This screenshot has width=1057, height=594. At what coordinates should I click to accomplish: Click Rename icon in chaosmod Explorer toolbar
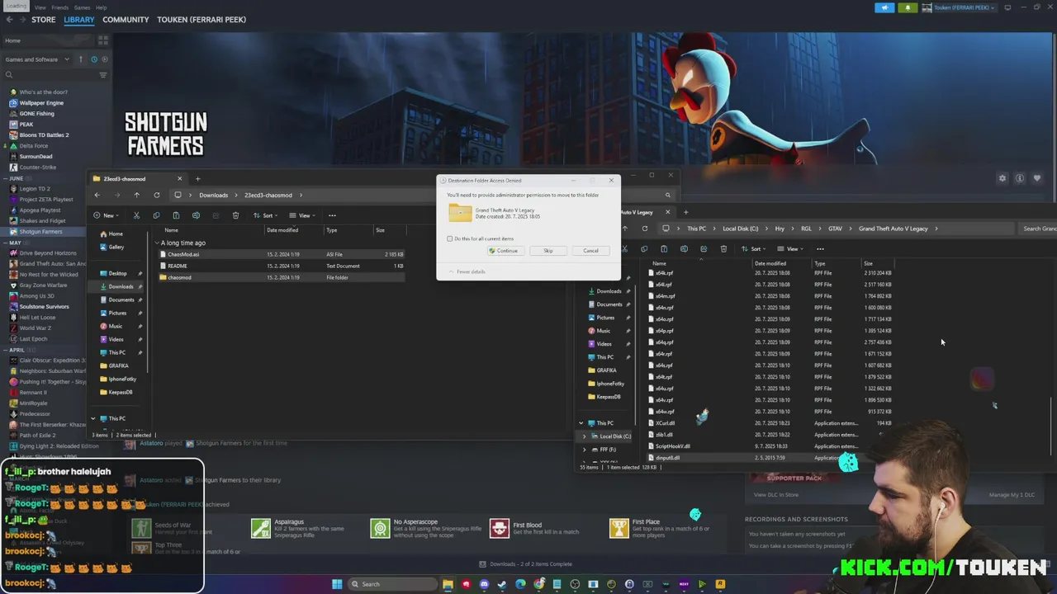tap(196, 215)
